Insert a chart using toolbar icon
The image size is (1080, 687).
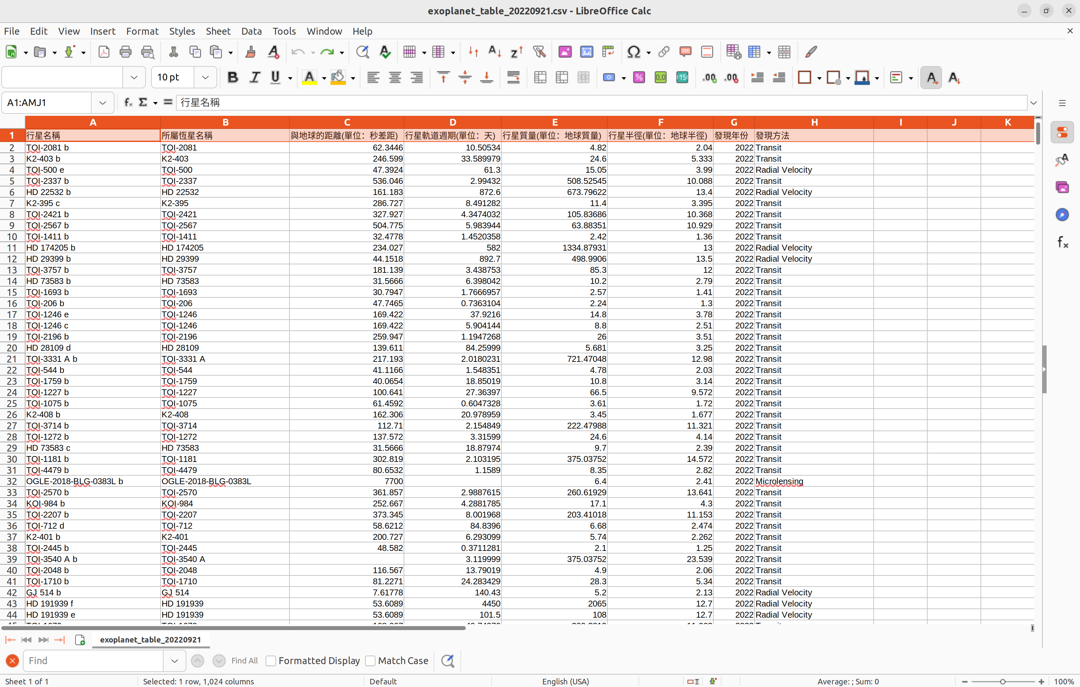(x=586, y=52)
